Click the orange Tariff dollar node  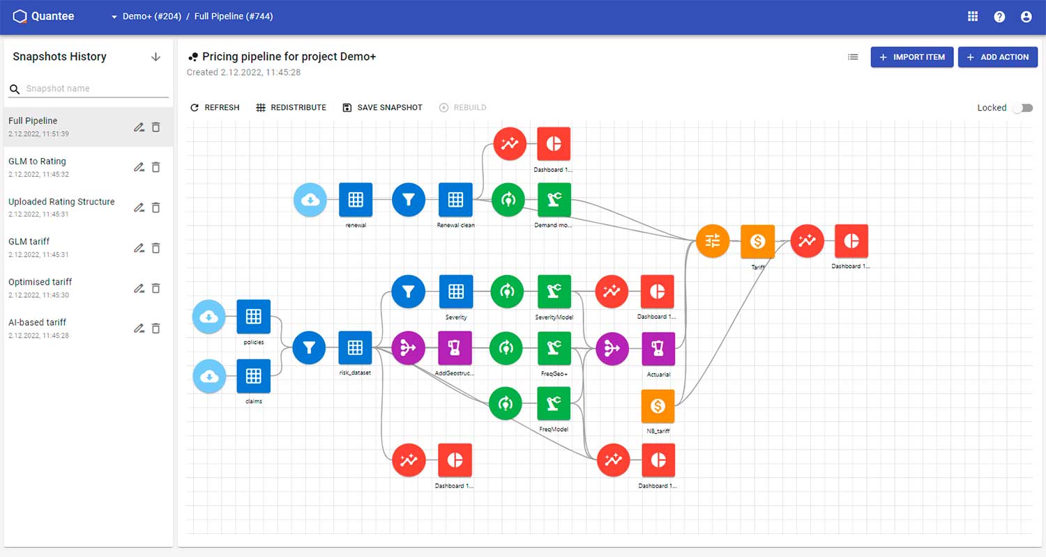[x=758, y=242]
